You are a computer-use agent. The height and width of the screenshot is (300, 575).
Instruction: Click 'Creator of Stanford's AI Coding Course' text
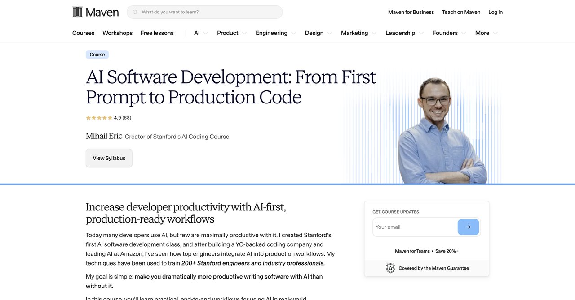pos(177,137)
